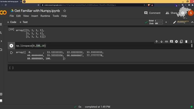Clear cell output icon beside array output
Image resolution: width=194 pixels, height=109 pixels.
12,53
